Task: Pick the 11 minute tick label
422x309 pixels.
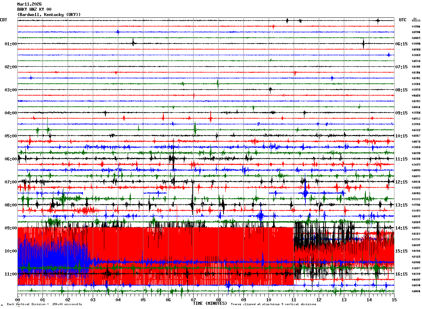Action: [294, 300]
